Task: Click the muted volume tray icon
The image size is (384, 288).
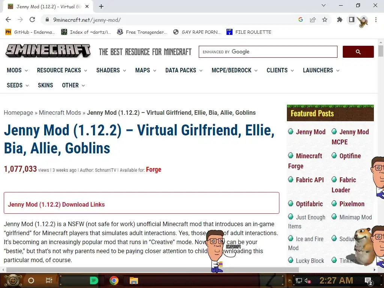Action: (x=307, y=280)
